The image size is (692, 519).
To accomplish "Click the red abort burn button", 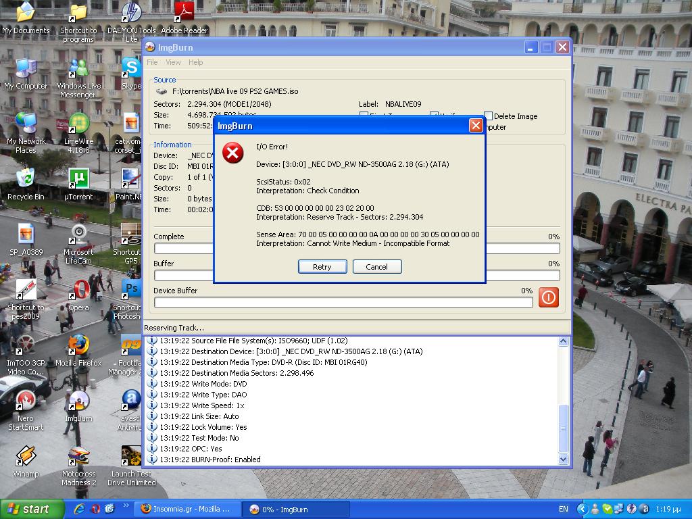I will pos(548,297).
